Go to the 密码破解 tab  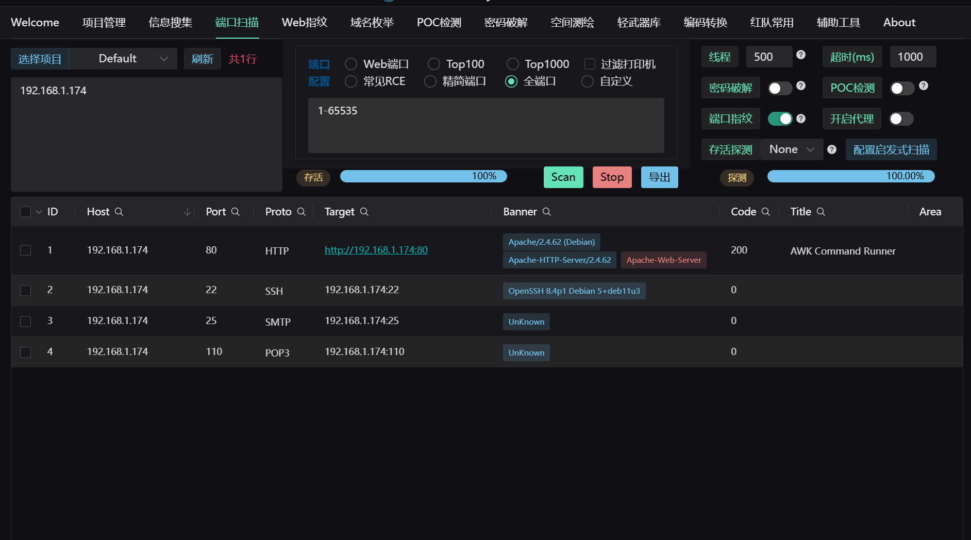[x=506, y=23]
